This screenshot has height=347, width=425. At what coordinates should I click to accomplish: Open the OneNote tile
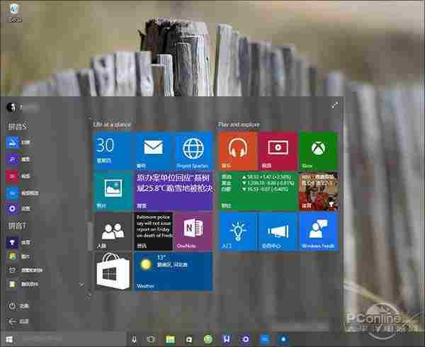(x=193, y=231)
